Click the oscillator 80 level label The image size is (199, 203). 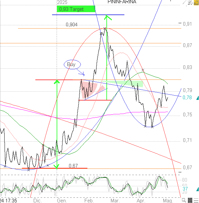[x=185, y=180]
